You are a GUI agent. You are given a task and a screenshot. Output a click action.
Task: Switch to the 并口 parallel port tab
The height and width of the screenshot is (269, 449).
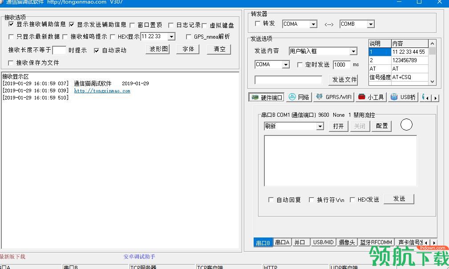point(301,242)
